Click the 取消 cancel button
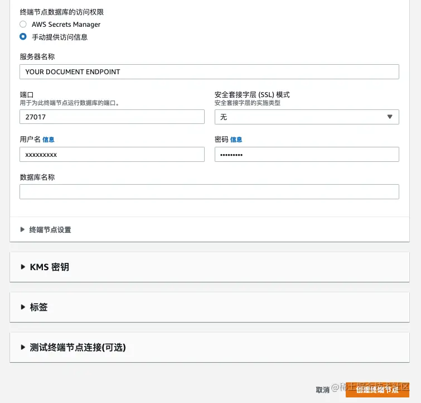Viewport: 421px width, 403px height. (322, 390)
